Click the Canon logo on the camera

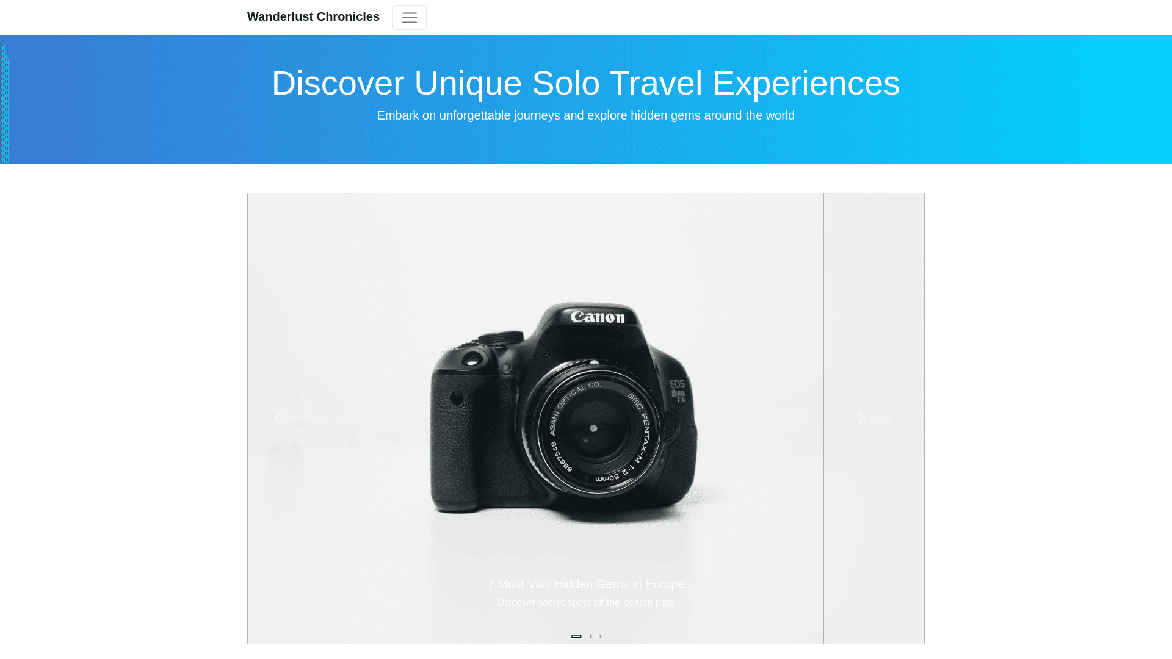pyautogui.click(x=598, y=317)
